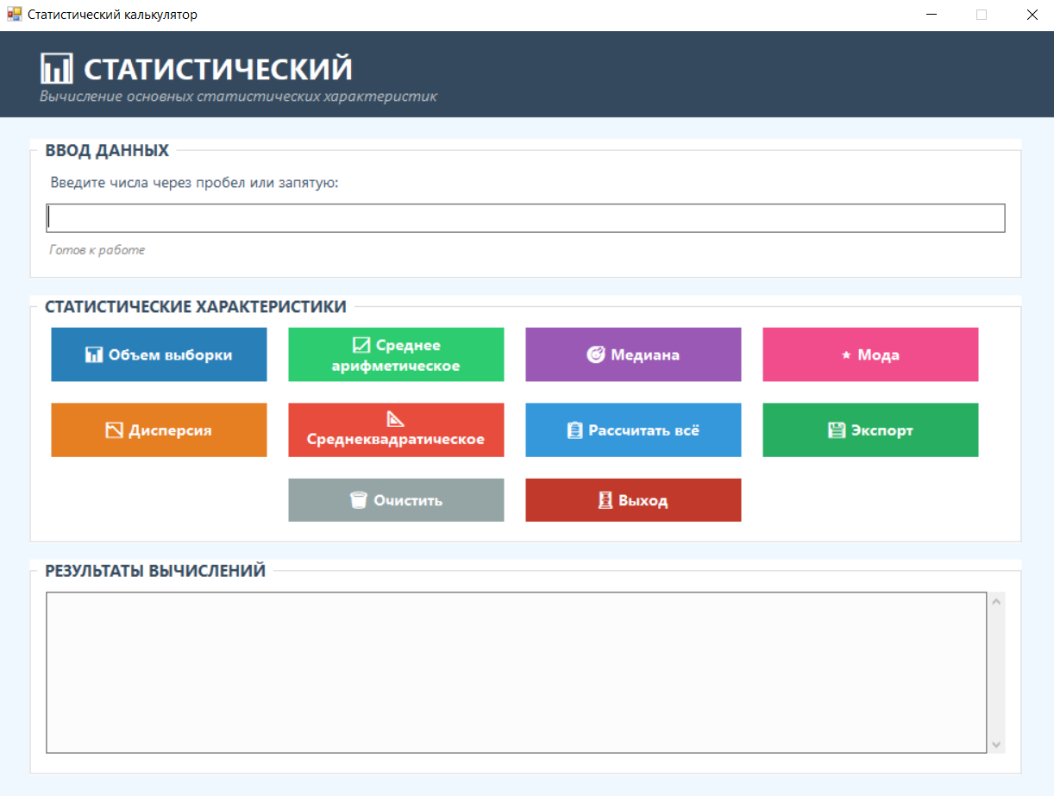Image resolution: width=1054 pixels, height=796 pixels.
Task: Hit the triangle ruler icon on Среднеквадратическое
Action: [x=395, y=420]
